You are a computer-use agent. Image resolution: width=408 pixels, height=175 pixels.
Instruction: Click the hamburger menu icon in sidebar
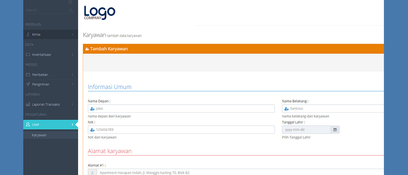(x=71, y=2)
